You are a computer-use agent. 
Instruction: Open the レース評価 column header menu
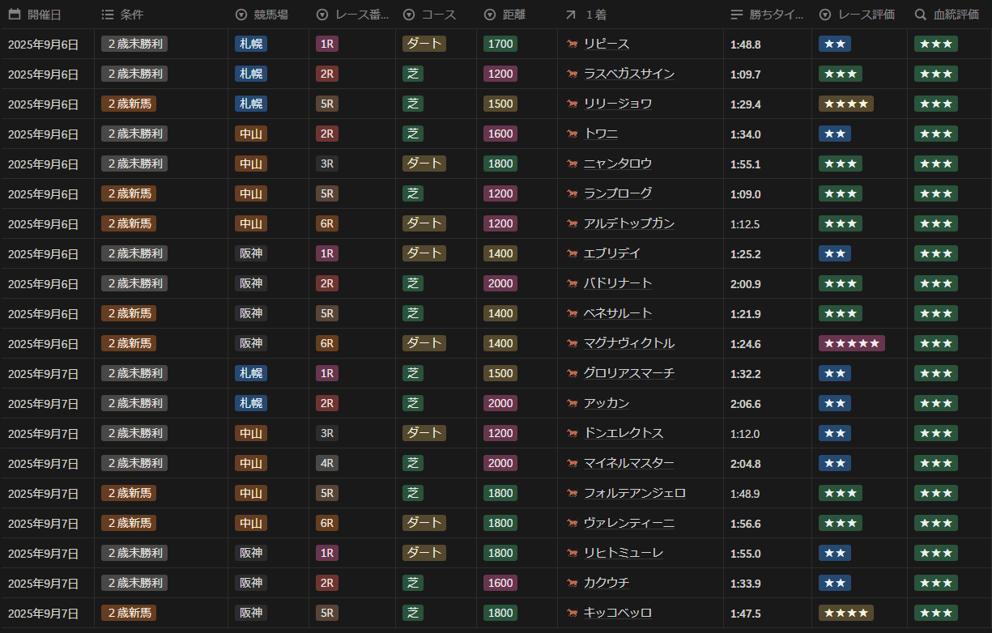(x=825, y=15)
